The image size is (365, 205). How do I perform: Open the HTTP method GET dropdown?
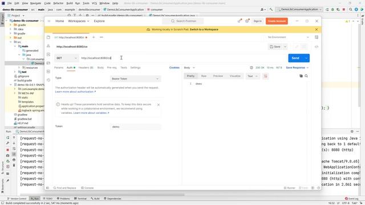point(66,58)
